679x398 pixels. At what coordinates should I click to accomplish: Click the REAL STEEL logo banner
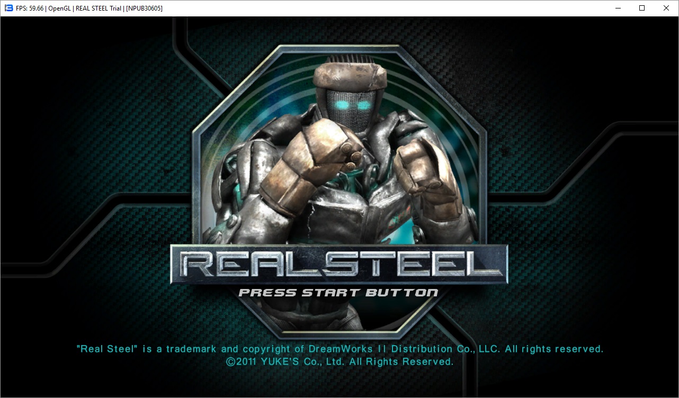[339, 265]
